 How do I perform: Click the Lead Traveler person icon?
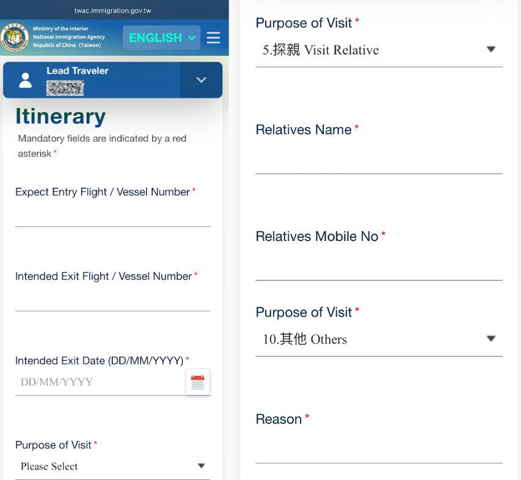click(26, 80)
